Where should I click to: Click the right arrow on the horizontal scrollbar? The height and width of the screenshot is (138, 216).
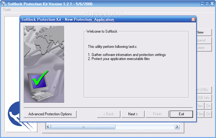click(177, 127)
